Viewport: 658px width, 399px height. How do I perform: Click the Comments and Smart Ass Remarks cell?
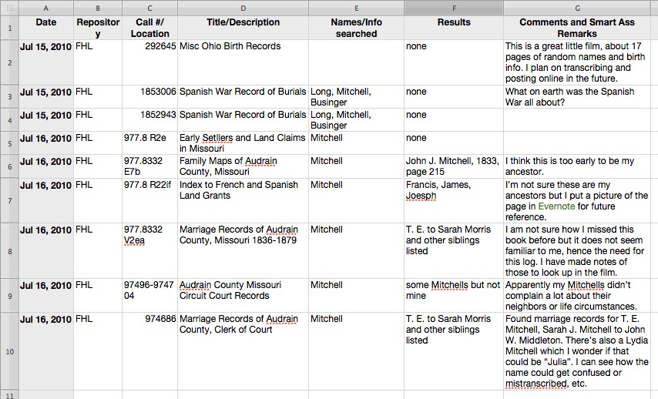point(580,28)
